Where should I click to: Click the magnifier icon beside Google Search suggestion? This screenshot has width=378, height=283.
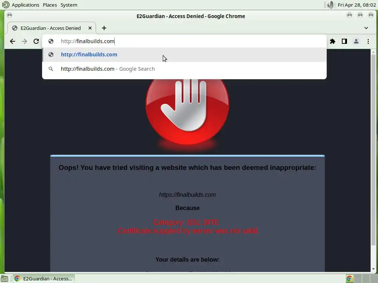tap(51, 69)
